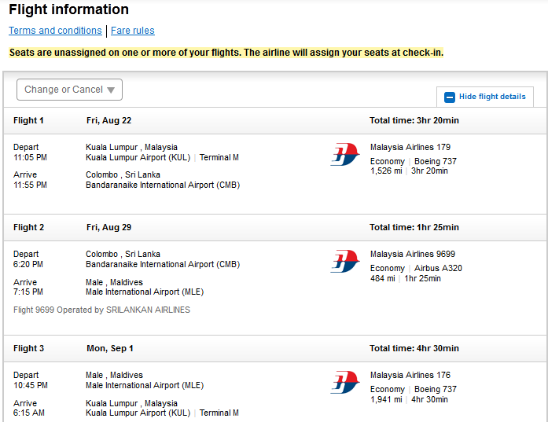Open the Terms and conditions link

[55, 31]
